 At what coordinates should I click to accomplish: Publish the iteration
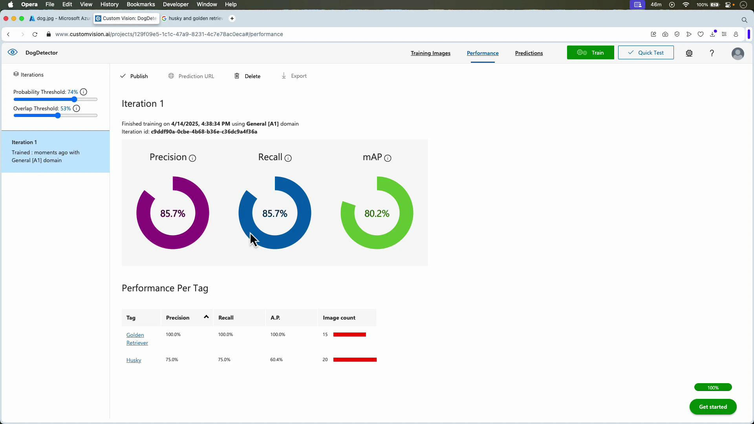coord(134,76)
